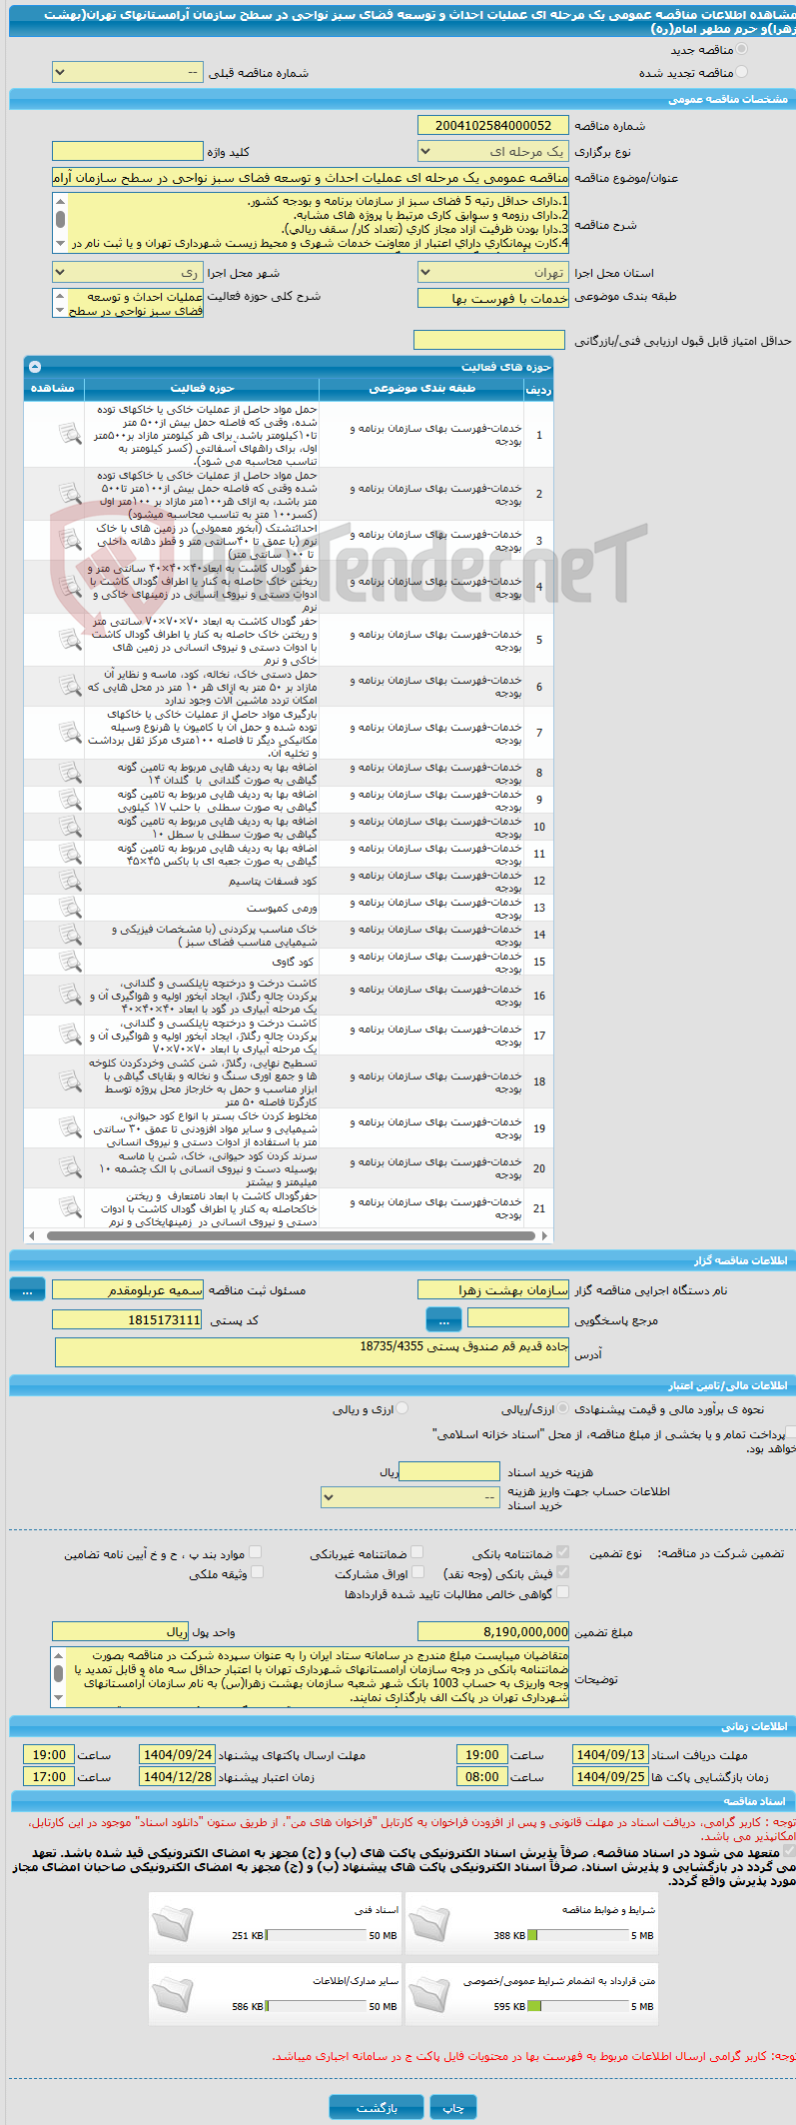Screen dimensions: 796x2125
Task: Open view icon for activity row 2
Action: coord(69,494)
